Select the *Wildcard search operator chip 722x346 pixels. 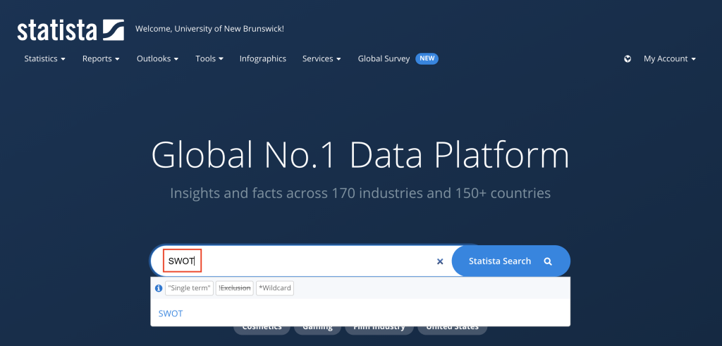pyautogui.click(x=275, y=288)
